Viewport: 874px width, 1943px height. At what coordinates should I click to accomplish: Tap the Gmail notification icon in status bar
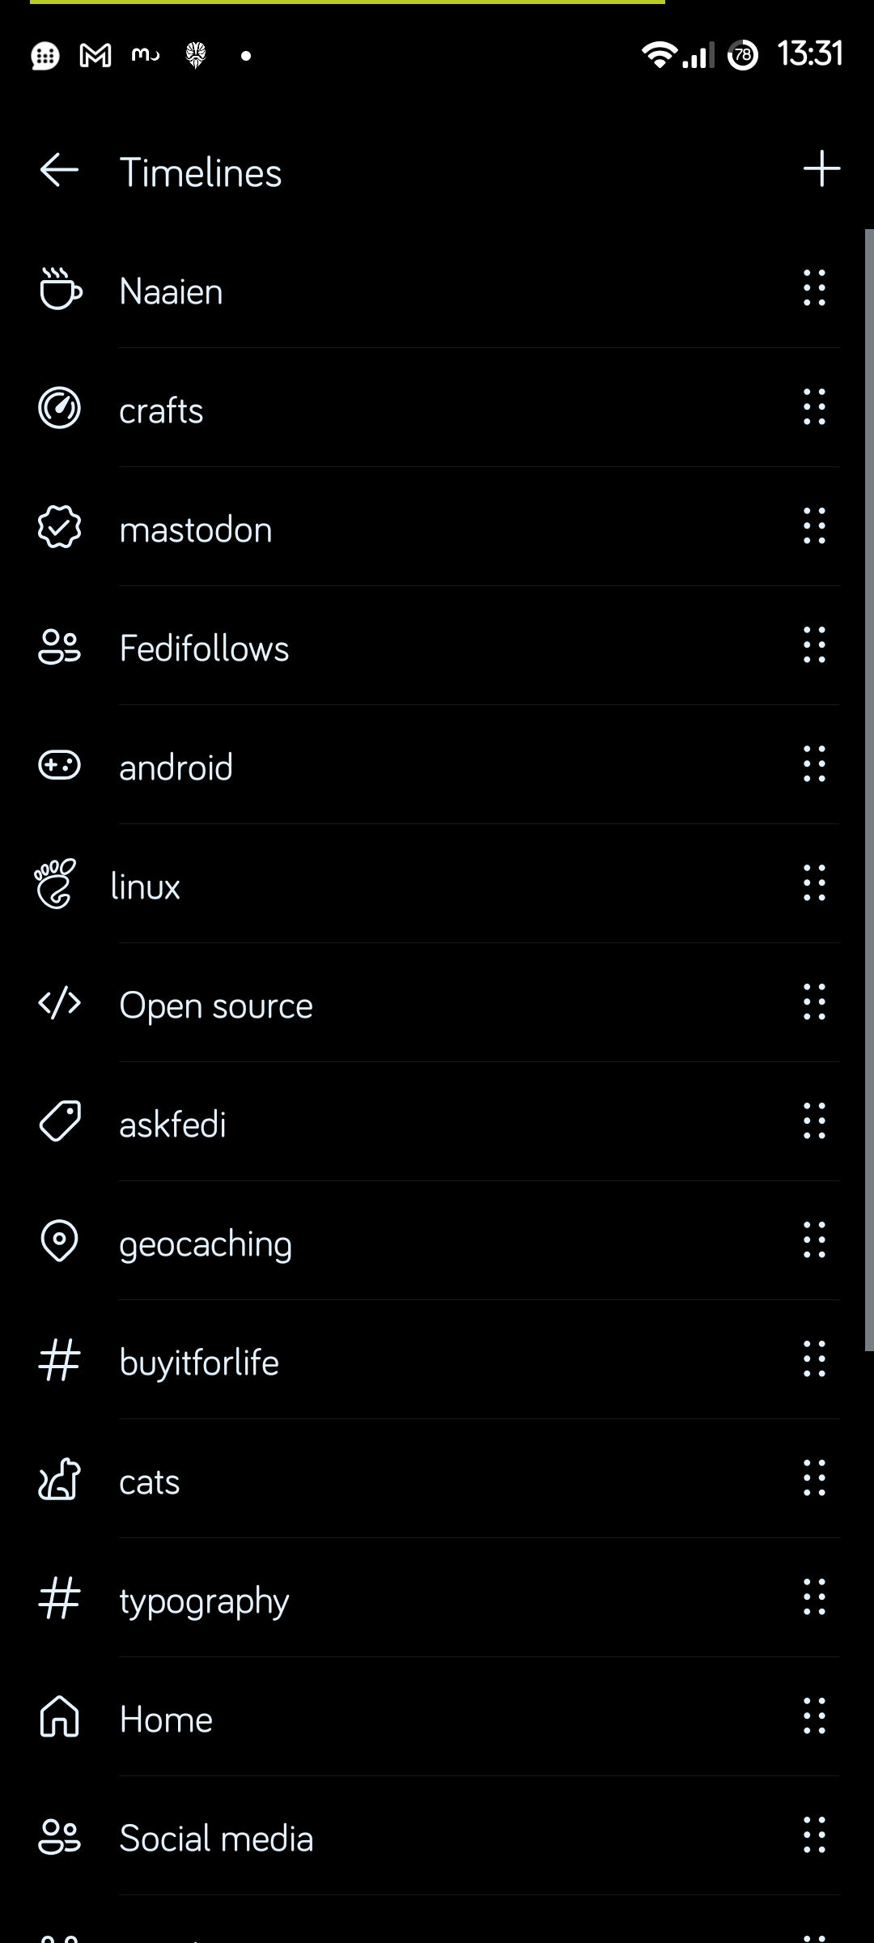coord(95,55)
